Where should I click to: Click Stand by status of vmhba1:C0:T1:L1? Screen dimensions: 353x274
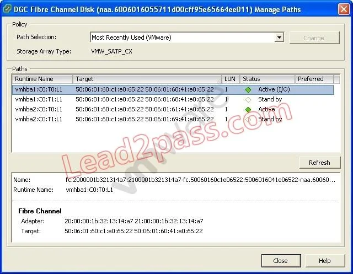point(270,99)
